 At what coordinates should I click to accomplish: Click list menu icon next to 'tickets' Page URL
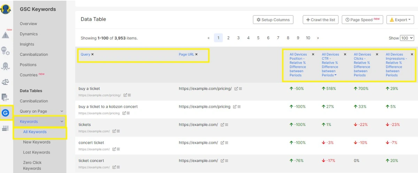227,125
